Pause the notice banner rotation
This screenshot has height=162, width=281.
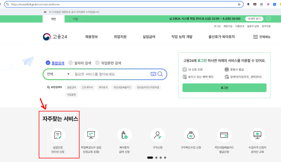coord(269,19)
